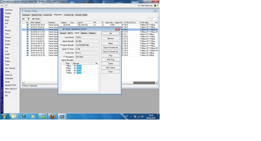261x141 pixels.
Task: Open Make Supout.rif from the sidebar
Action: (11, 89)
